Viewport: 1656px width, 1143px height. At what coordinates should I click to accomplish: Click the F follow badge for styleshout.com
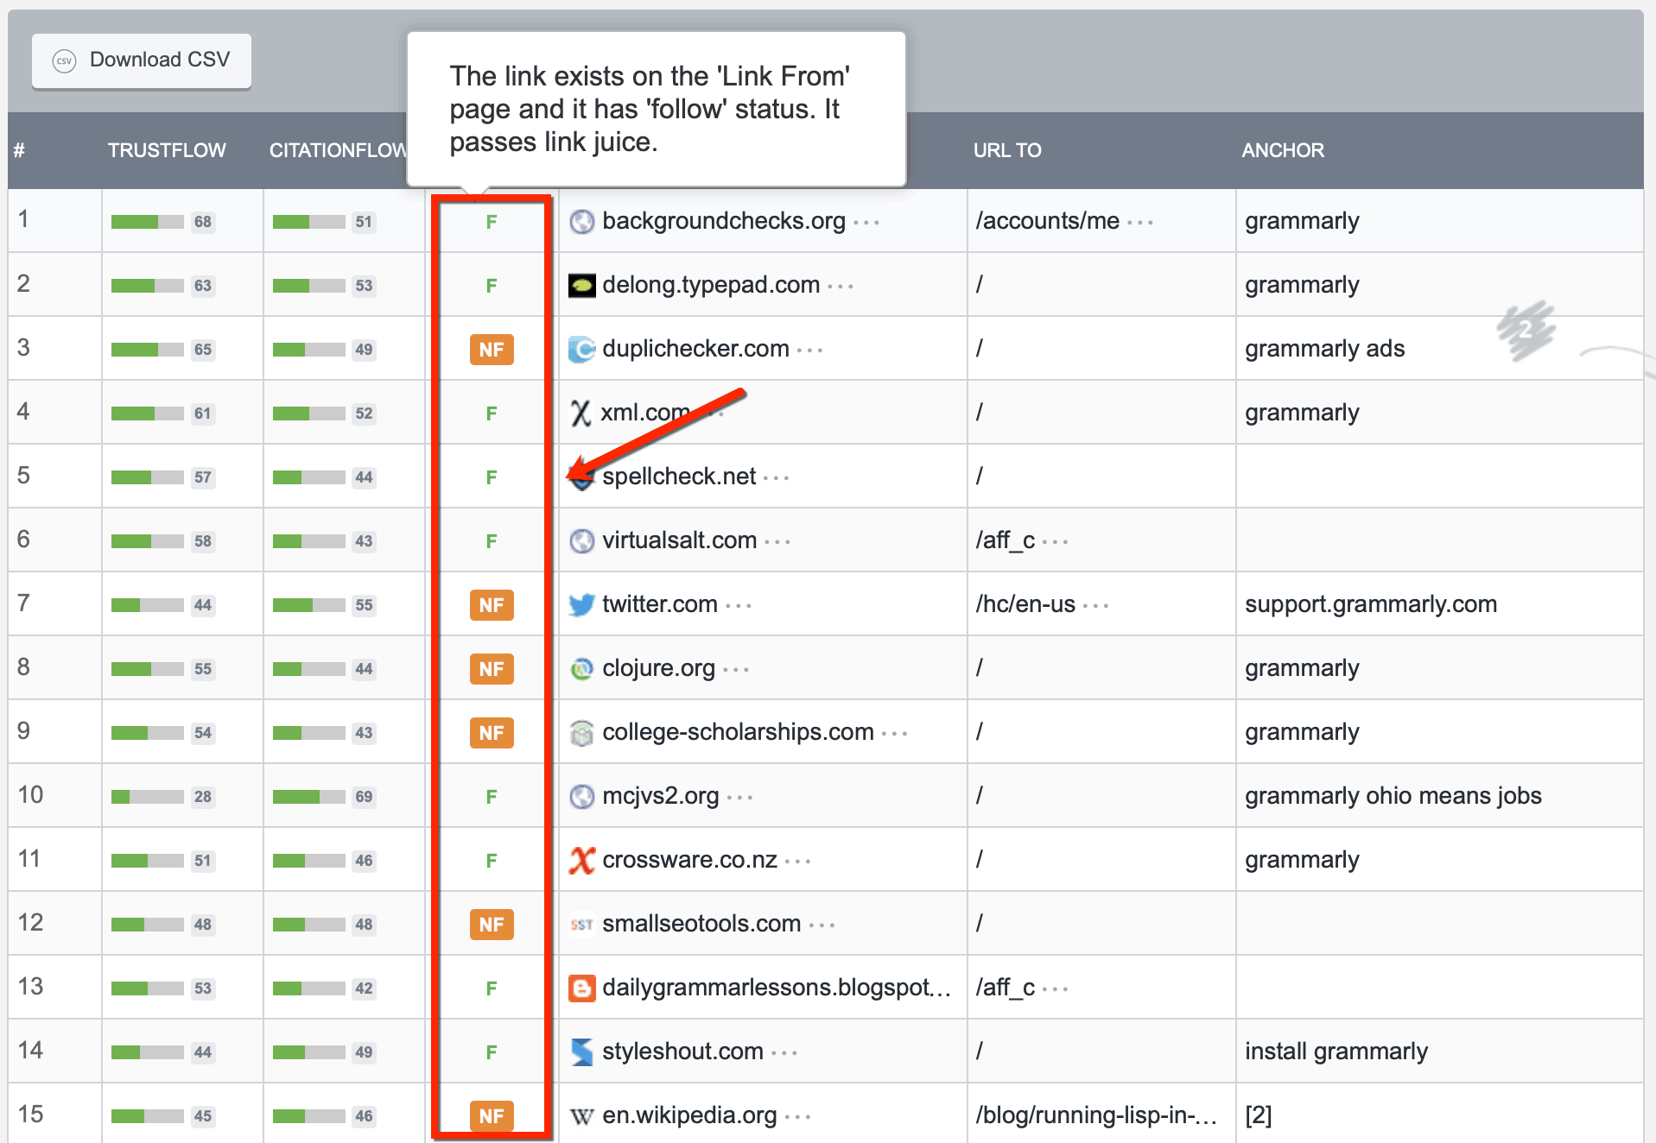click(x=492, y=1052)
